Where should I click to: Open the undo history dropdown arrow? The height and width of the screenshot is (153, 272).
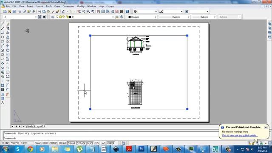(x=67, y=11)
